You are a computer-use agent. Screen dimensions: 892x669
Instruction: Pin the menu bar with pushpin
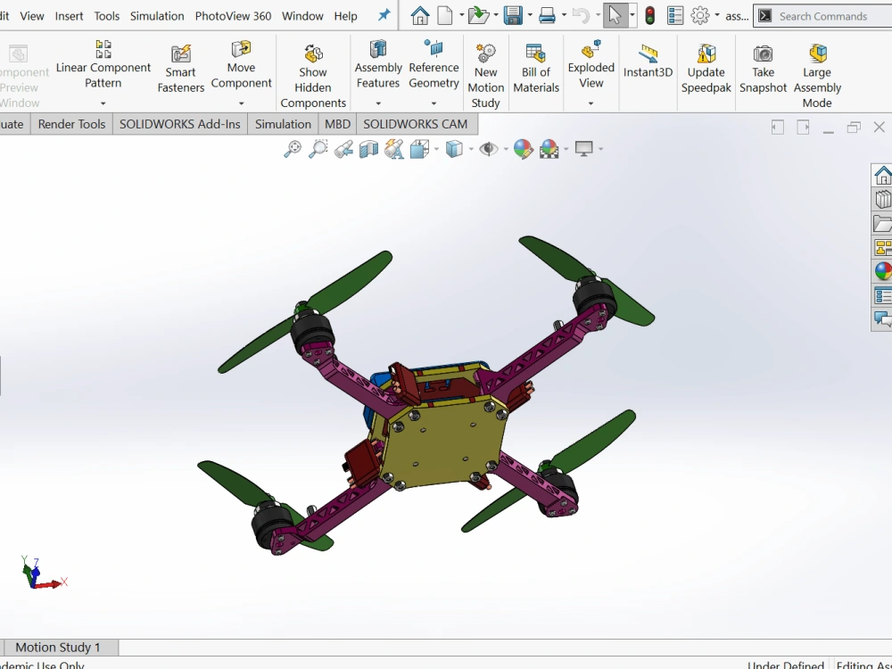[x=384, y=15]
